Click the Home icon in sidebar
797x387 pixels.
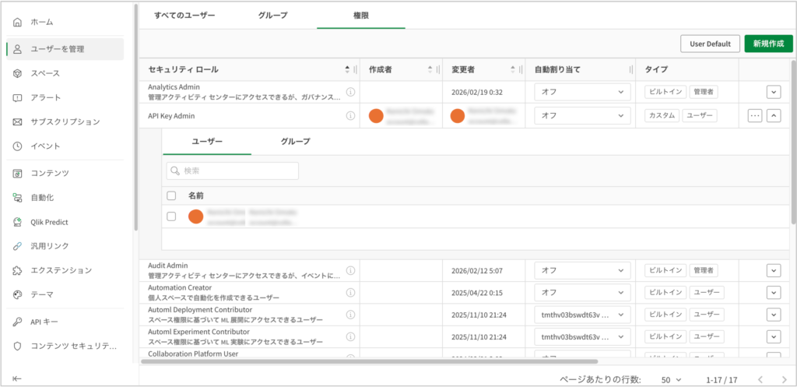[x=17, y=22]
